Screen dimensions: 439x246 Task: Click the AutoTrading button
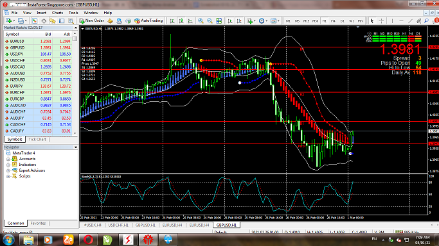tap(148, 20)
